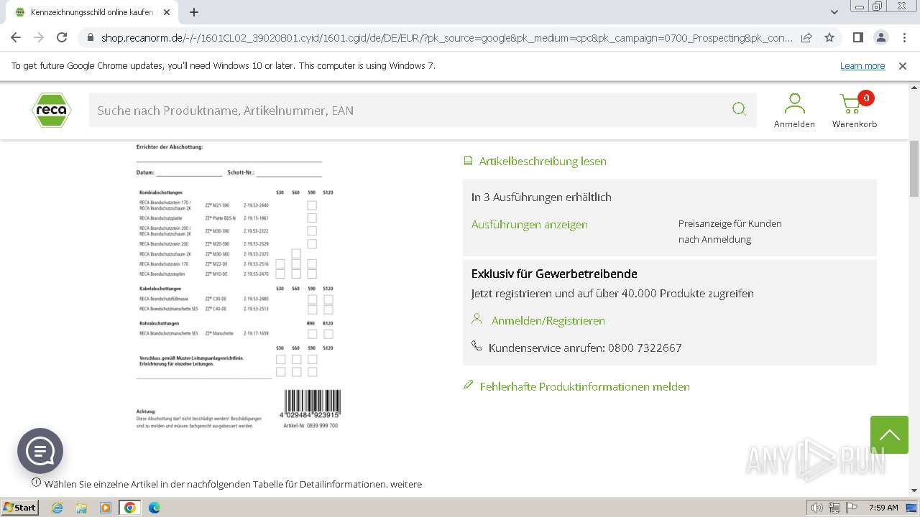Image resolution: width=920 pixels, height=517 pixels.
Task: Open Windows Start menu
Action: (x=19, y=507)
